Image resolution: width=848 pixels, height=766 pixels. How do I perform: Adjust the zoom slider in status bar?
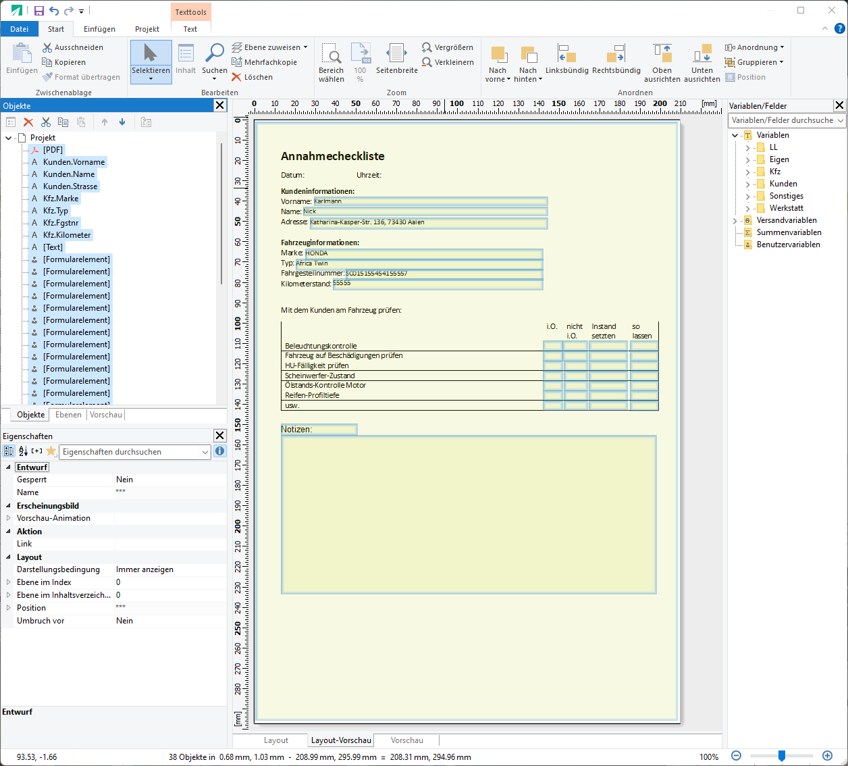coord(782,756)
